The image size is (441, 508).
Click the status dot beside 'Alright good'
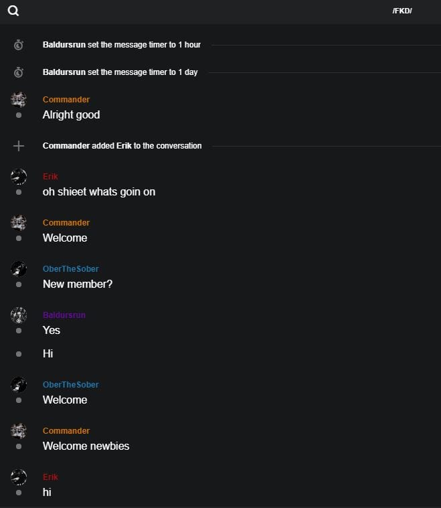(19, 115)
